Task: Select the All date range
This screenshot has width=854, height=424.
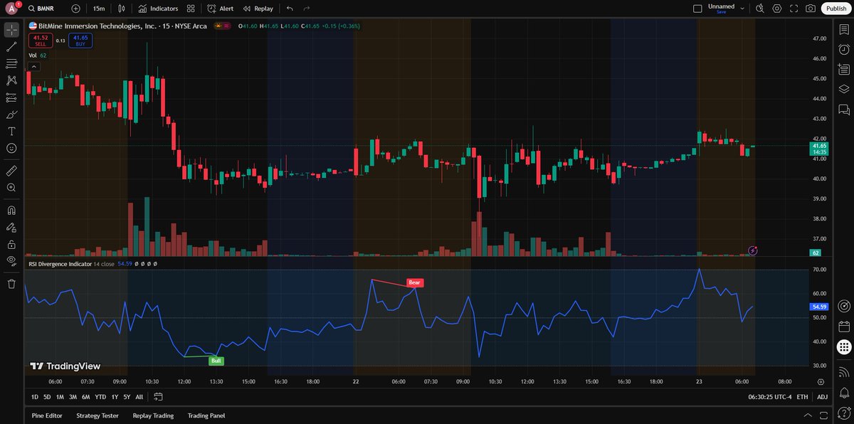Action: point(139,397)
